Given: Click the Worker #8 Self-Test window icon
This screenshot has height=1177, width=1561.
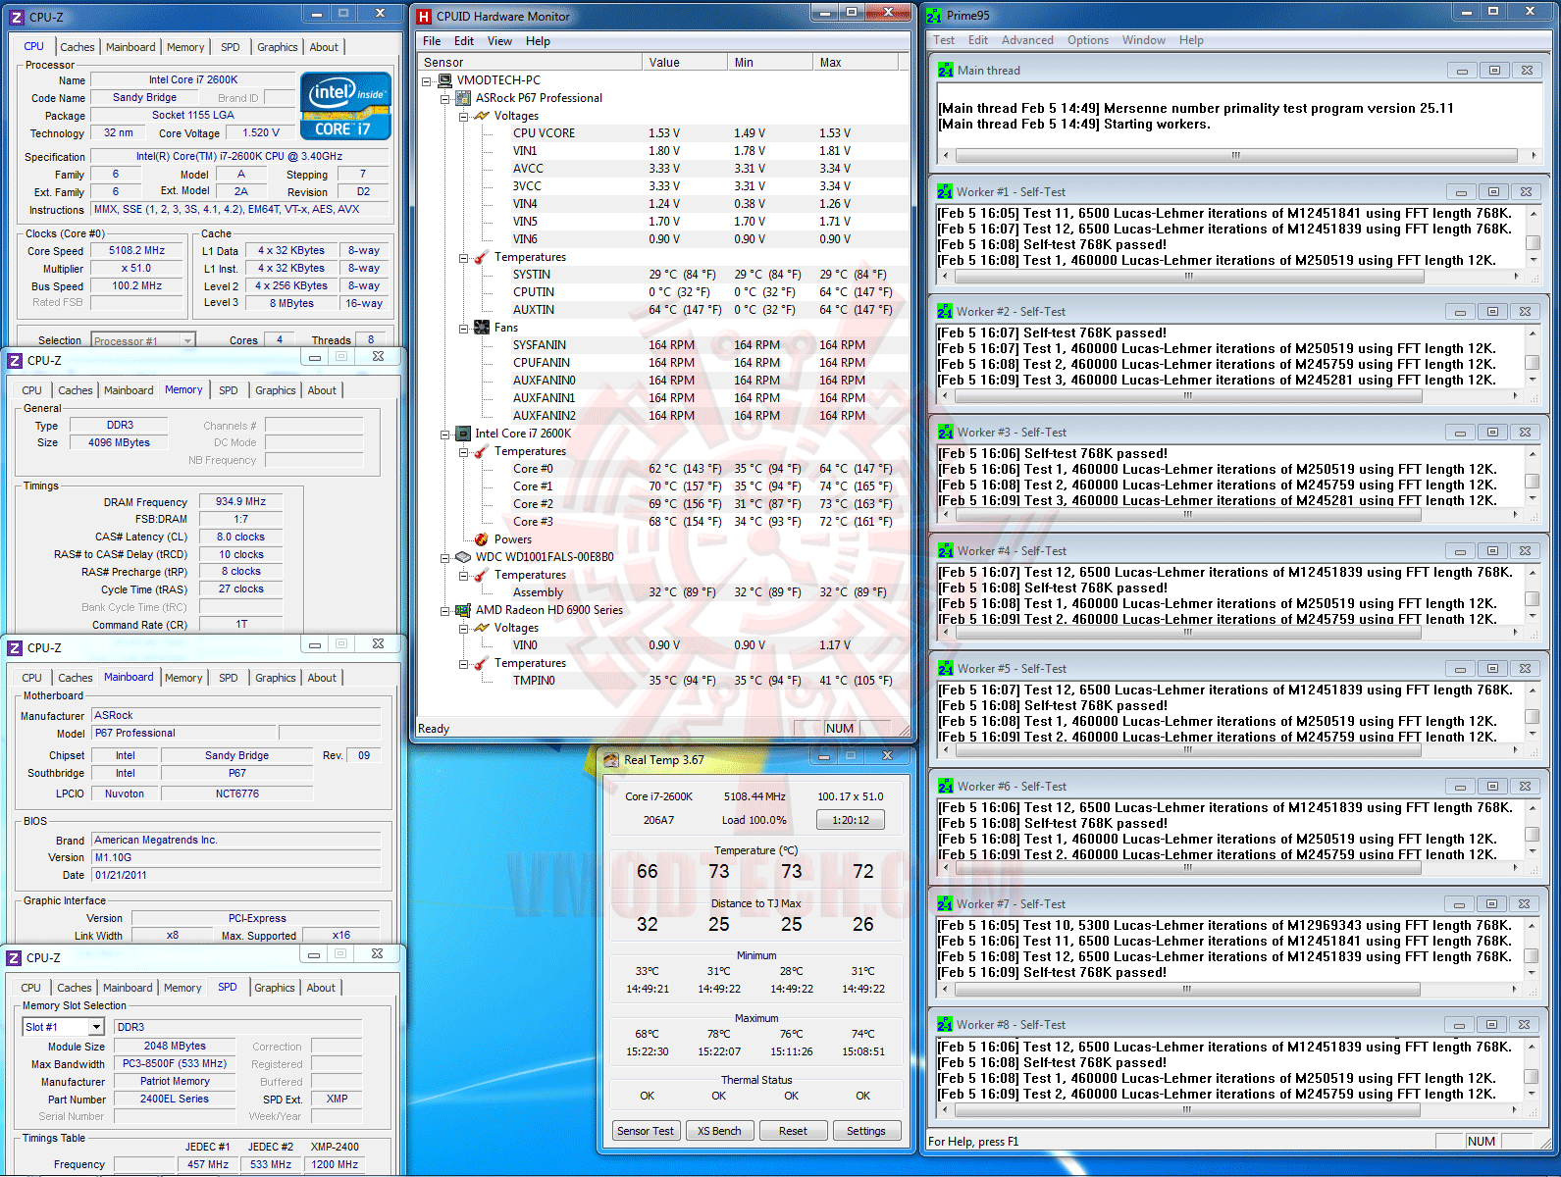Looking at the screenshot, I should [x=945, y=1025].
